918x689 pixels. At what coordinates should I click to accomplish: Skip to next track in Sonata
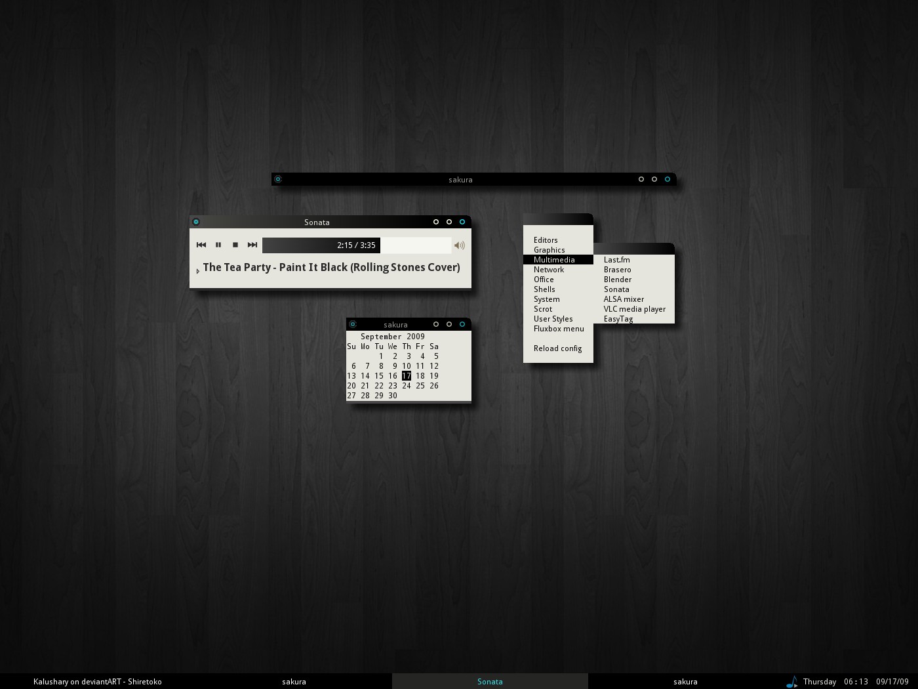tap(252, 245)
